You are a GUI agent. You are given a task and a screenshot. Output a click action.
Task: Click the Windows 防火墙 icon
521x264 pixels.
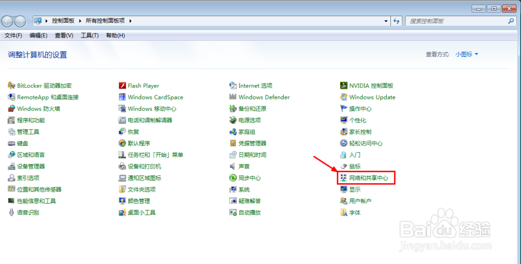tap(11, 109)
